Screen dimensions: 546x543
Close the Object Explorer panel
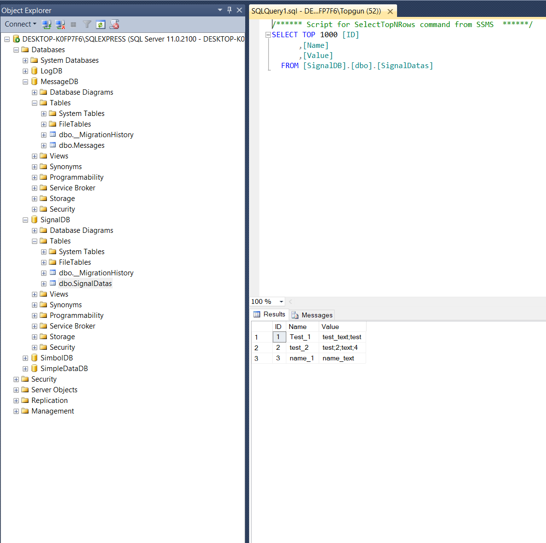point(239,10)
